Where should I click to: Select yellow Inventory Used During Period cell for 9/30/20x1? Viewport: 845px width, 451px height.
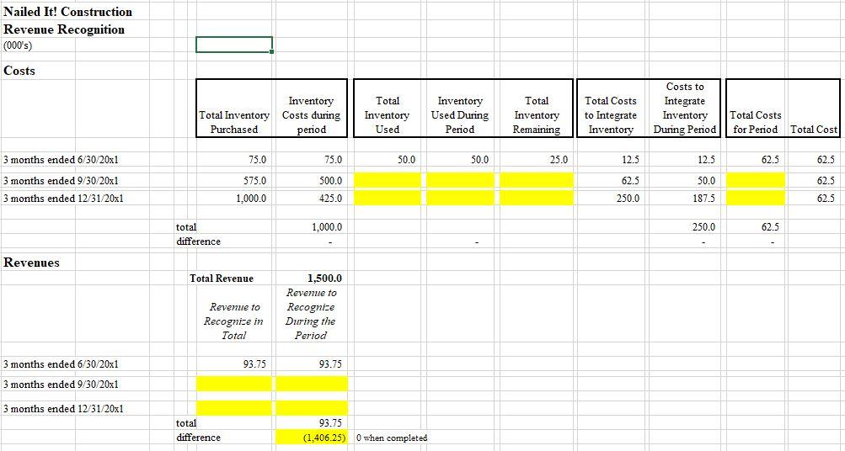pos(460,180)
